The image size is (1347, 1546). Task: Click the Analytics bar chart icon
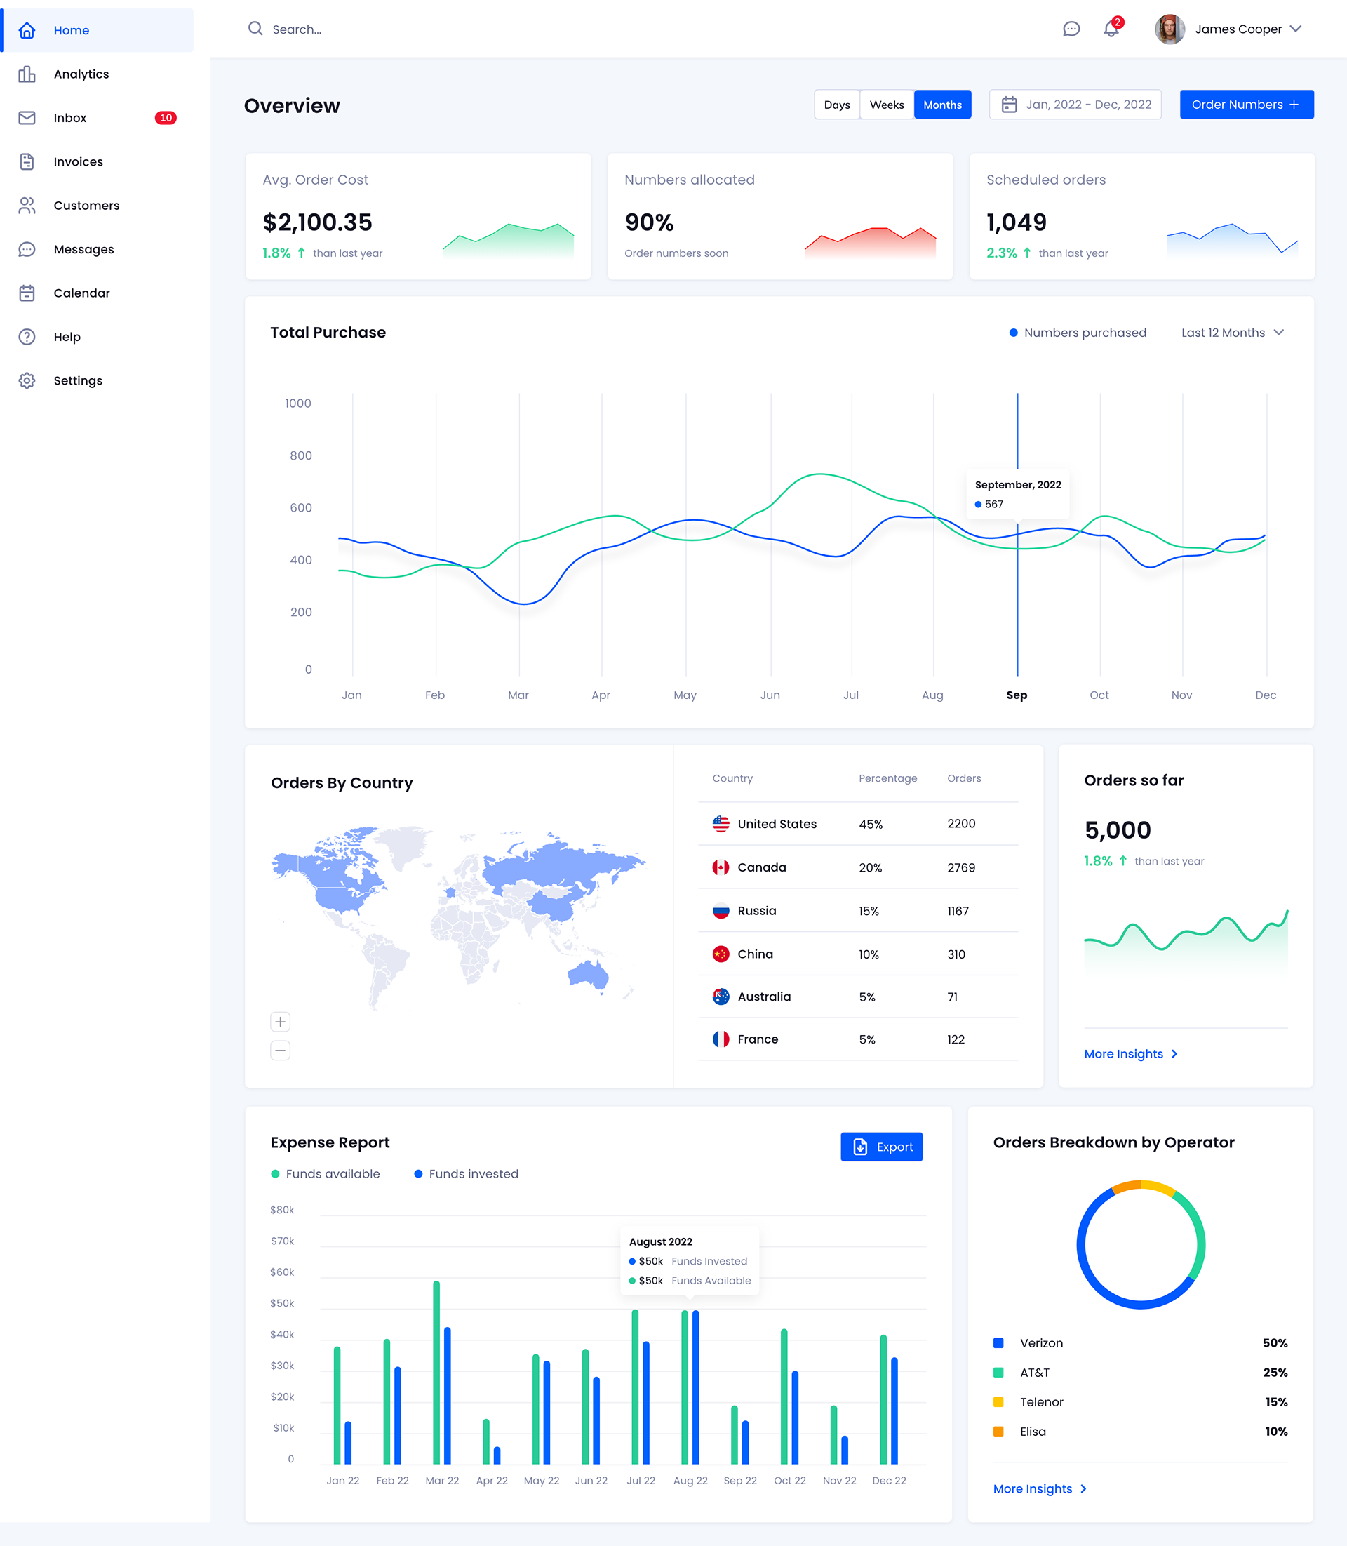pos(27,74)
